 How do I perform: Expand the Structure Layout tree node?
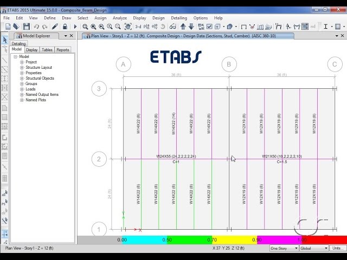pos(22,67)
